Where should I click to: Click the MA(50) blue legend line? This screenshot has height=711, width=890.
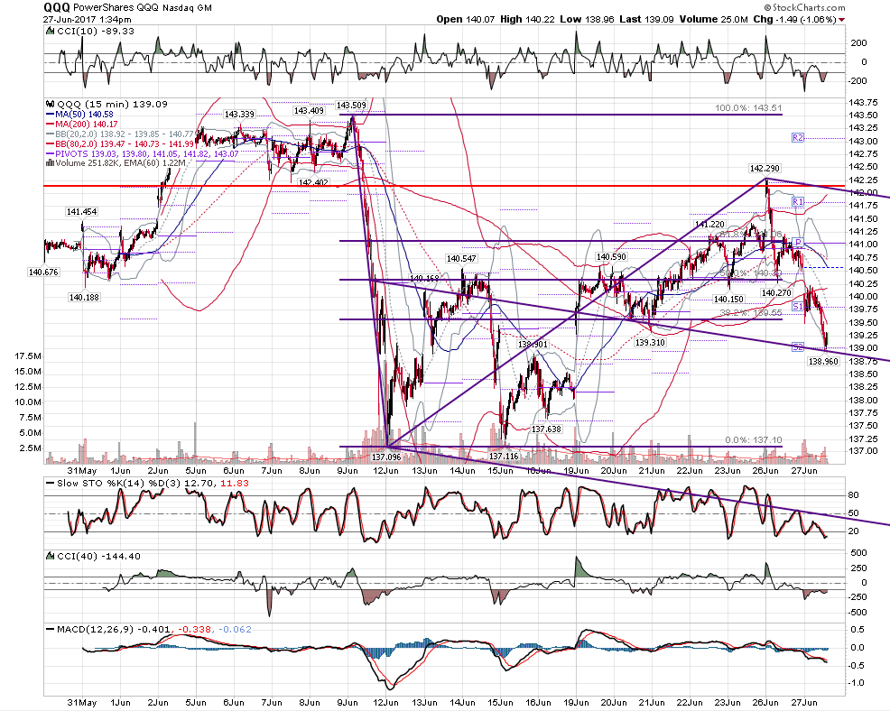(50, 115)
